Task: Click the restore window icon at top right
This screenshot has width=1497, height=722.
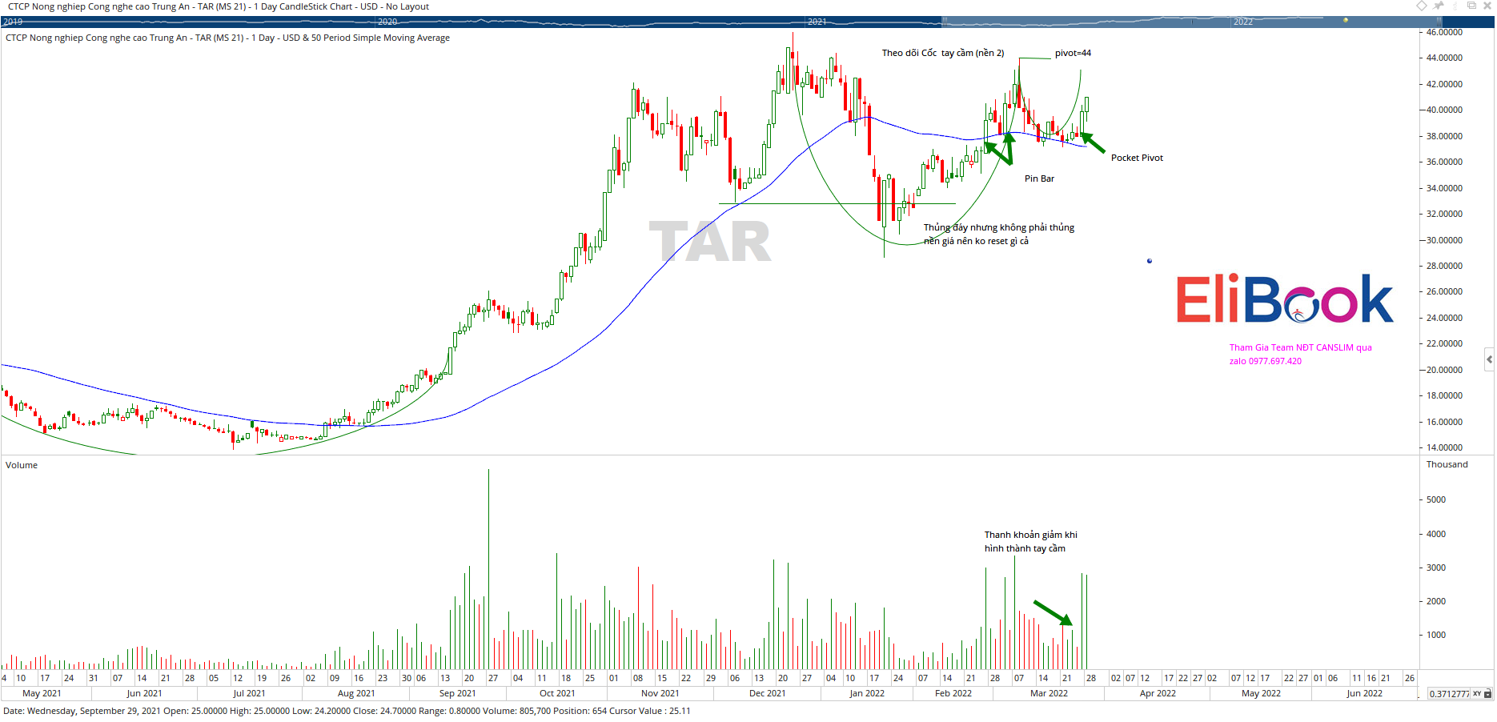Action: click(1471, 6)
